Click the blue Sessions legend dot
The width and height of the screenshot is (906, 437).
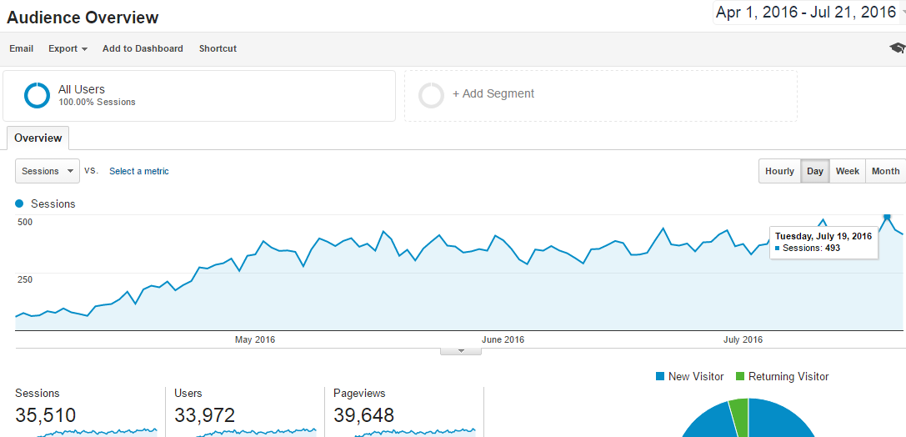20,203
